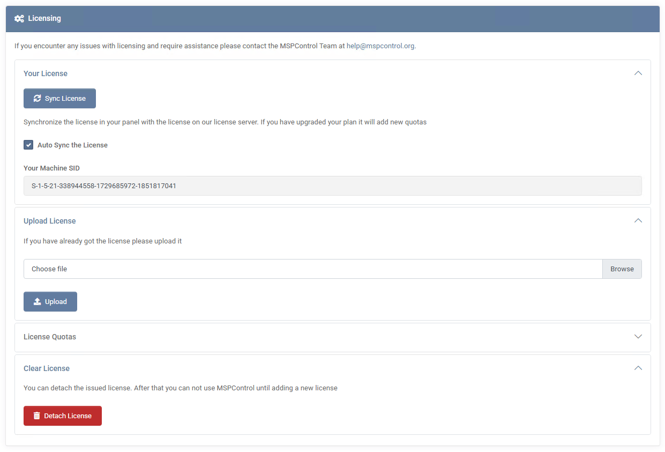
Task: Expand the License Quotas chevron
Action: tap(638, 337)
